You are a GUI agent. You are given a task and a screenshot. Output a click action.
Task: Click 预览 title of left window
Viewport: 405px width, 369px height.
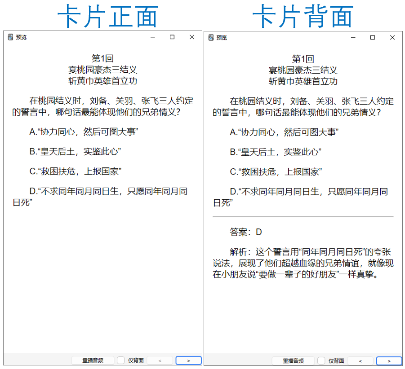pyautogui.click(x=21, y=37)
